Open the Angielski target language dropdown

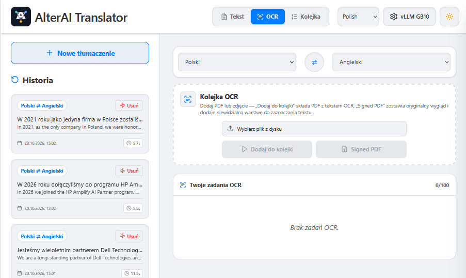[391, 62]
